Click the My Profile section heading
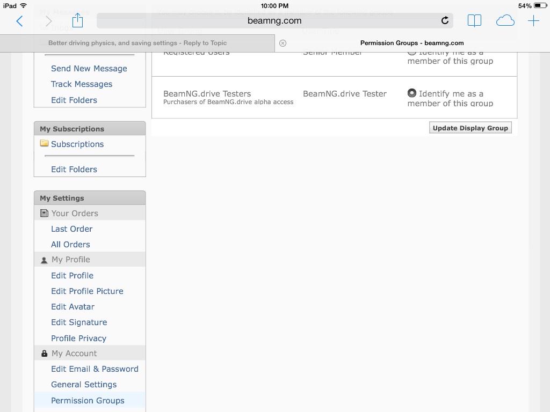This screenshot has height=412, width=550. tap(71, 260)
